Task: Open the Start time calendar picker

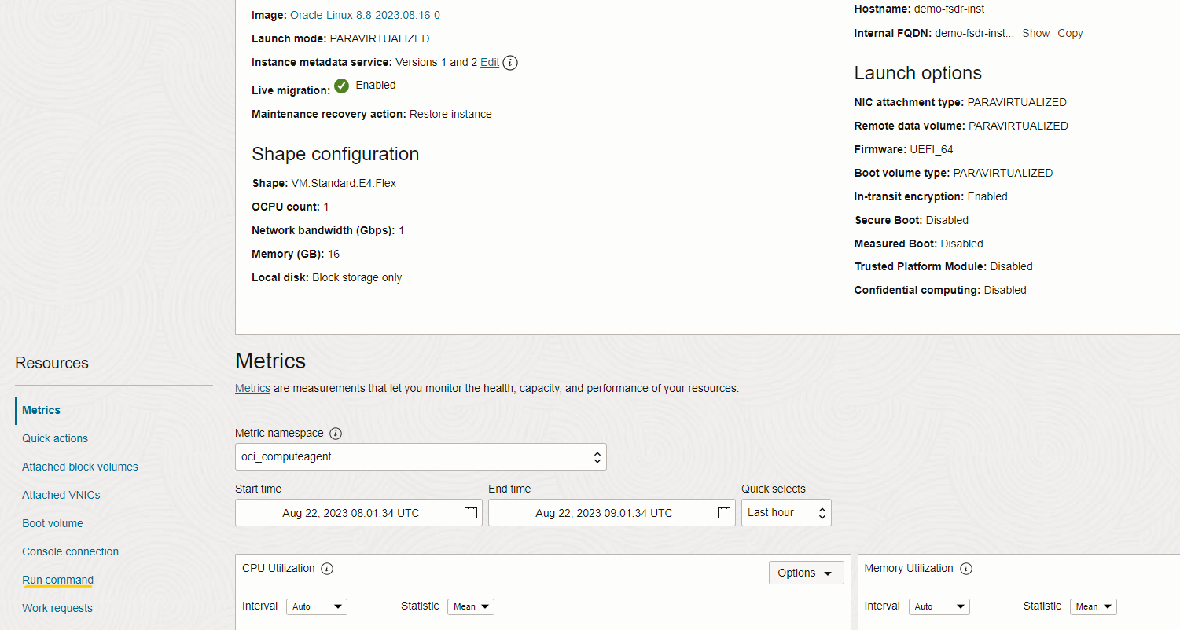Action: [470, 512]
